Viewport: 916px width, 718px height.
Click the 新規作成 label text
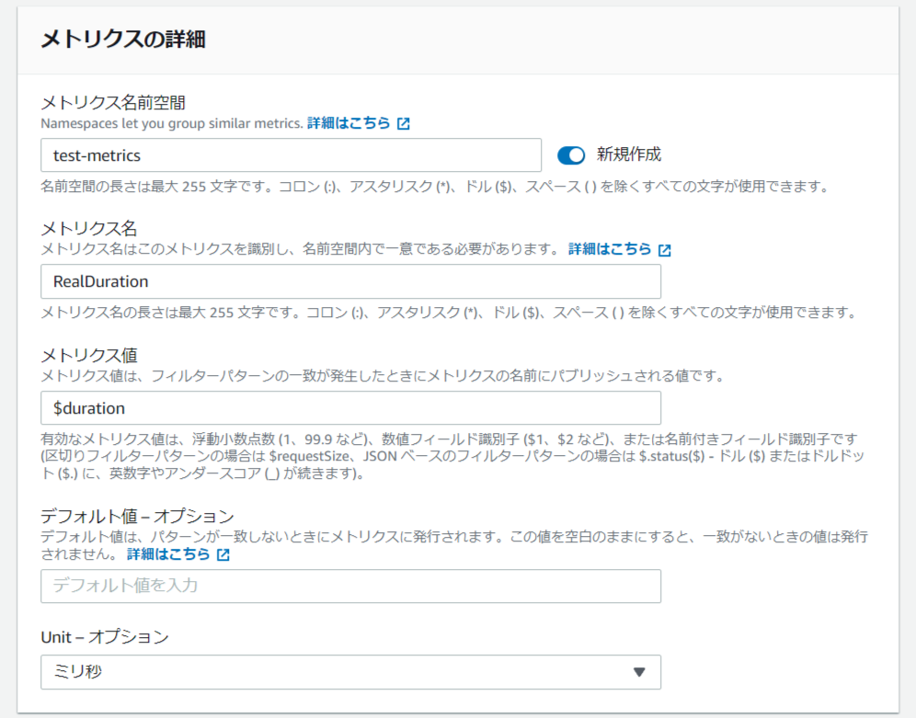click(628, 154)
